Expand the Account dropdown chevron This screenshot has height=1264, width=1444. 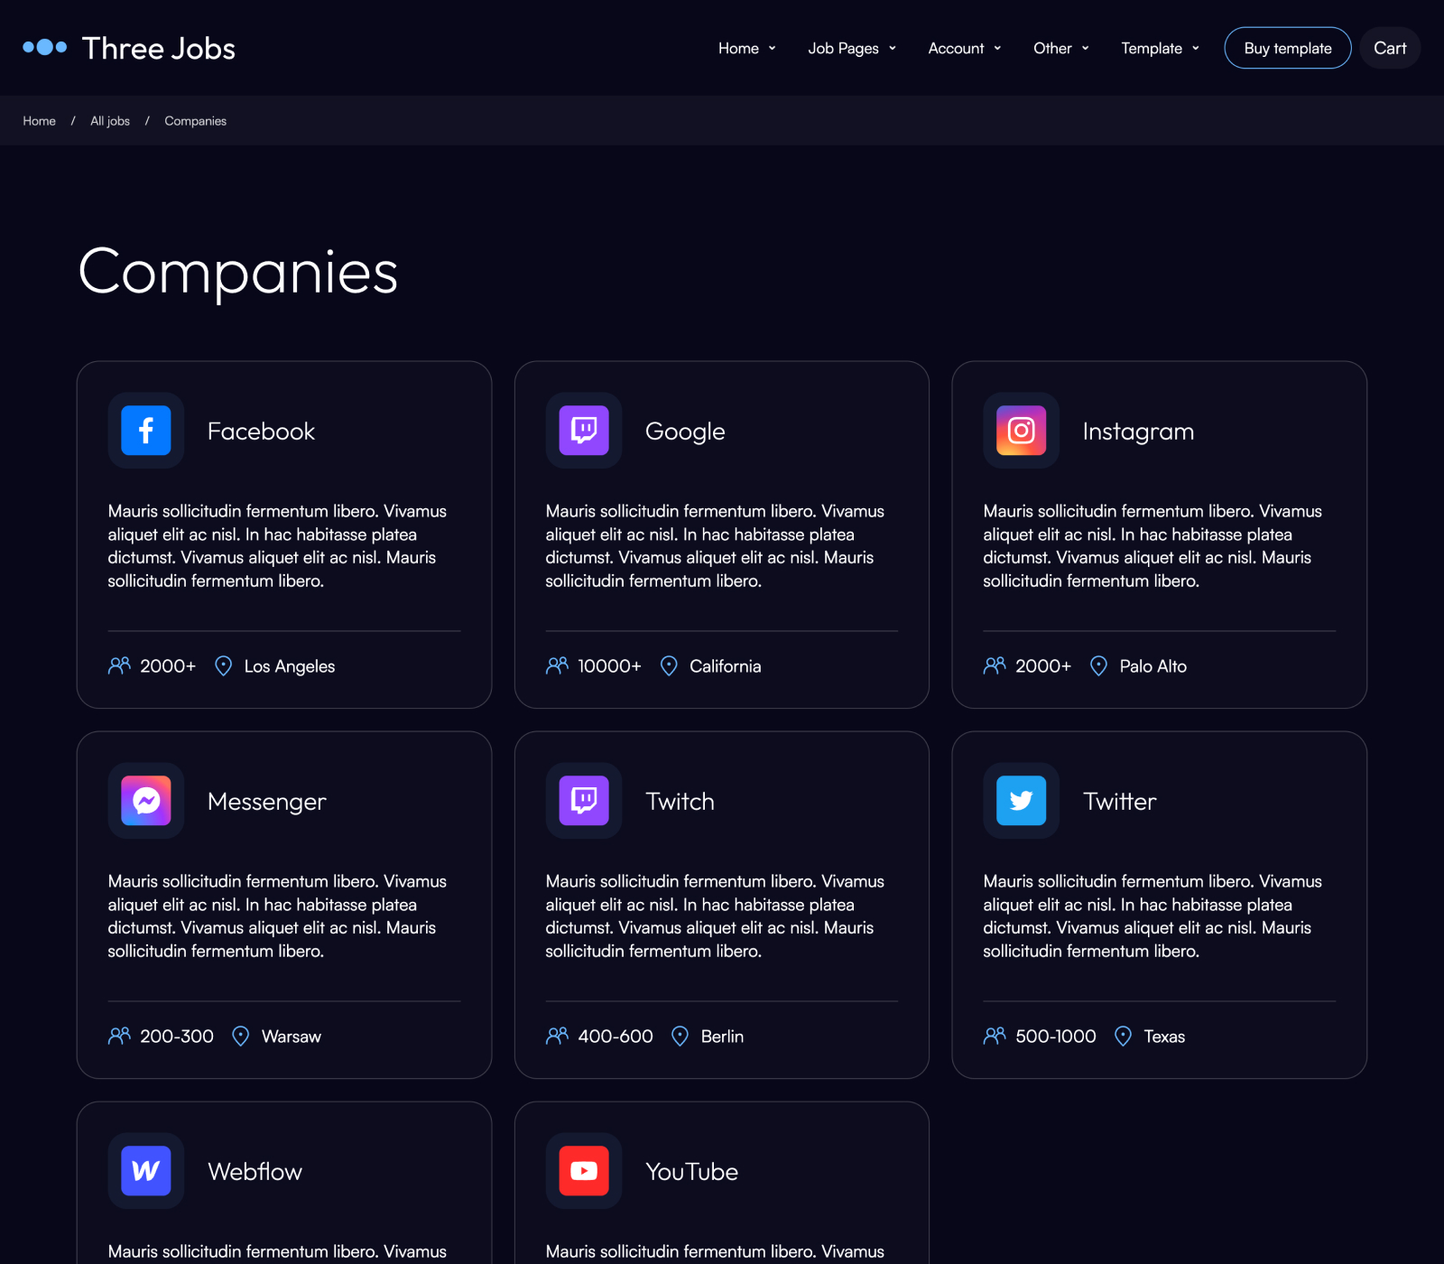[x=997, y=48]
